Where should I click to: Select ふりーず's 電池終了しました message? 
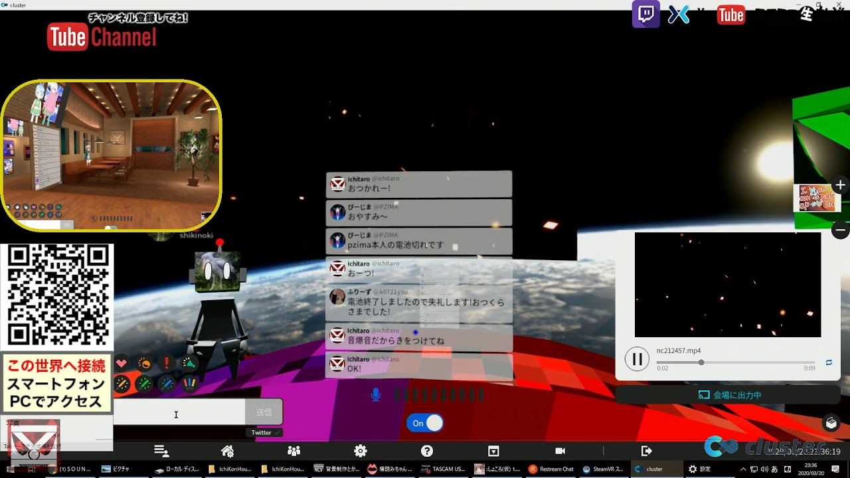(419, 303)
